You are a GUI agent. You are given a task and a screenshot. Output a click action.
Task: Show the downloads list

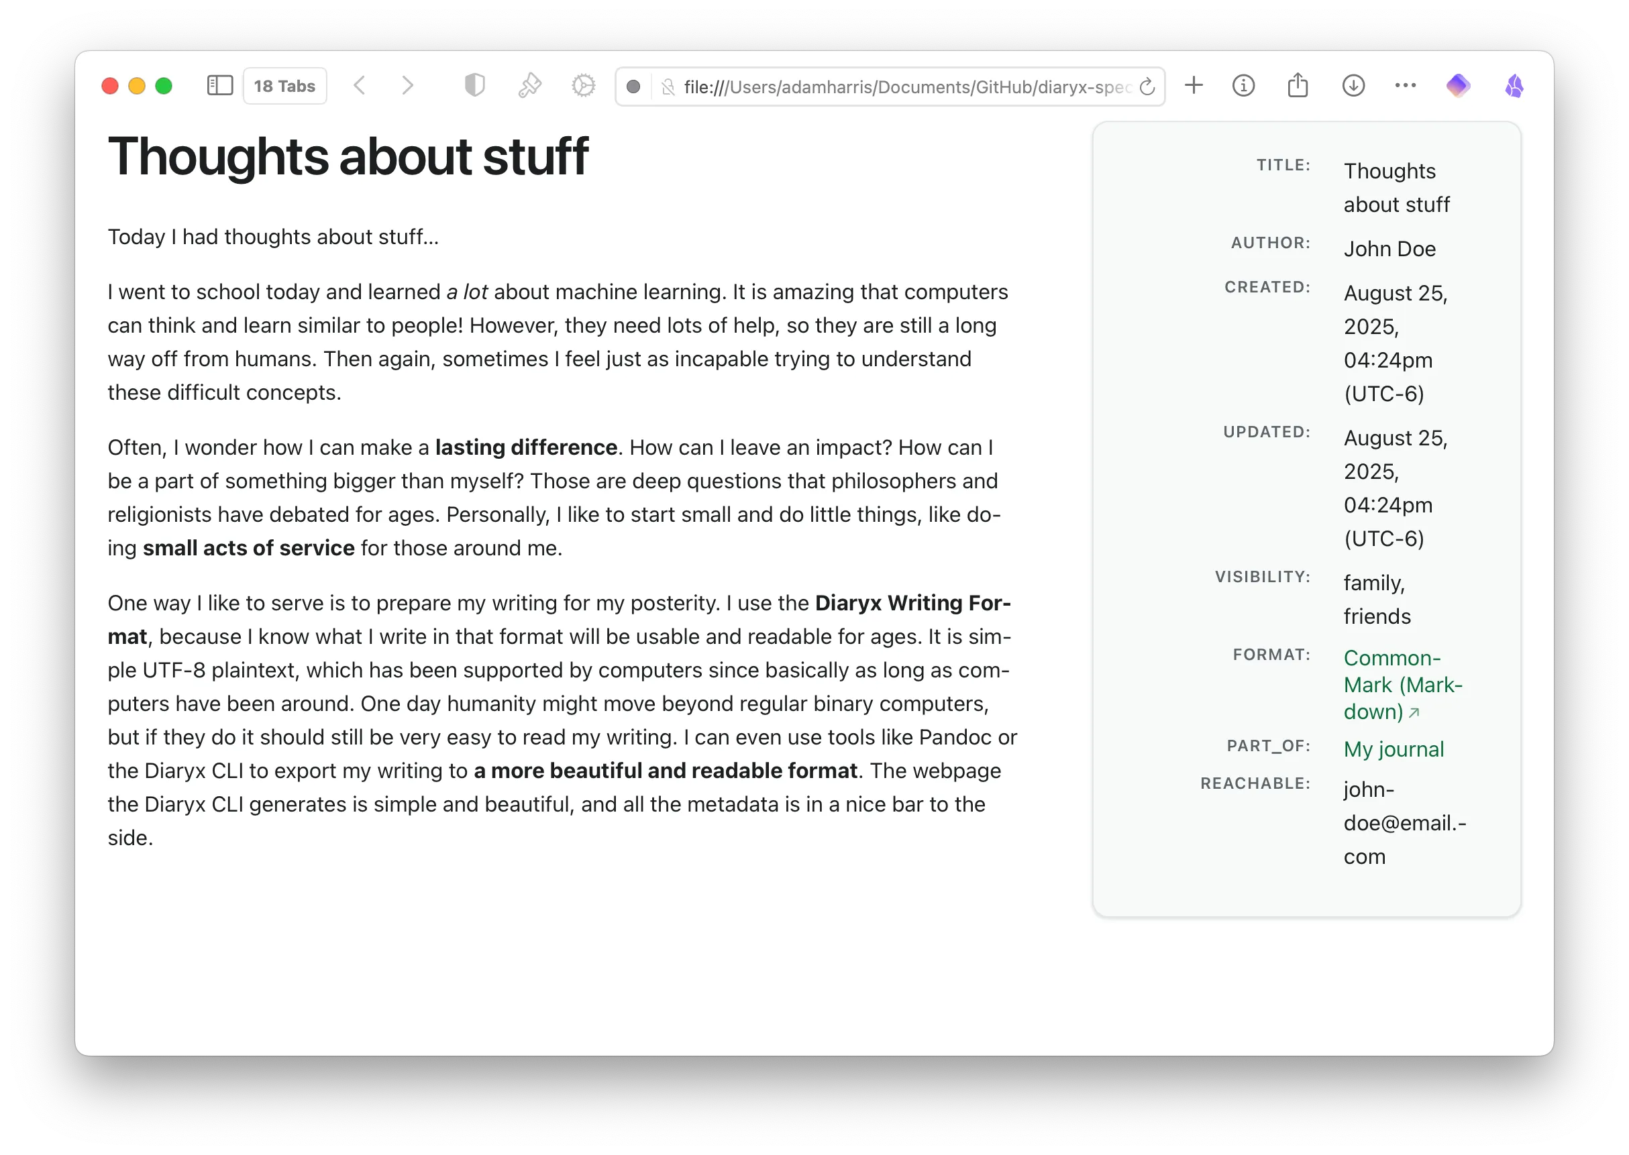coord(1353,86)
